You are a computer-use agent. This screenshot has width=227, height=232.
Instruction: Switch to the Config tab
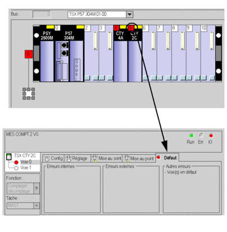tap(53, 158)
